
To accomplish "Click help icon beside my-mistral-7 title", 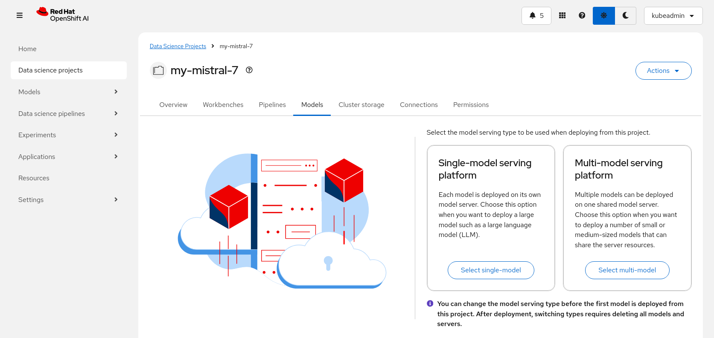I will (249, 70).
